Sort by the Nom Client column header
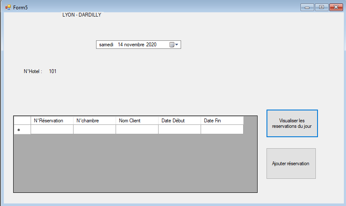 pyautogui.click(x=137, y=121)
